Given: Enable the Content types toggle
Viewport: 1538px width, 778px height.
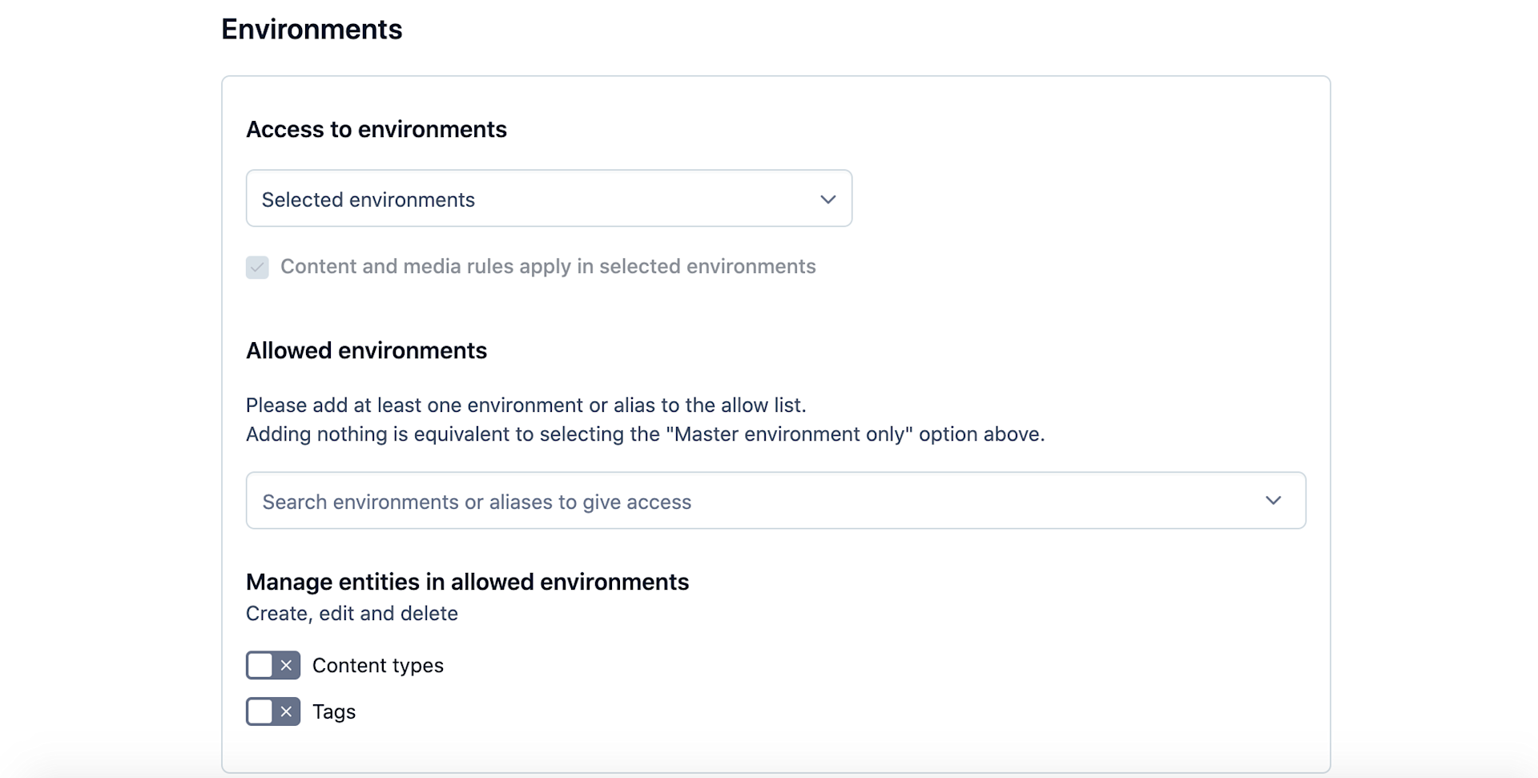Looking at the screenshot, I should pyautogui.click(x=273, y=665).
